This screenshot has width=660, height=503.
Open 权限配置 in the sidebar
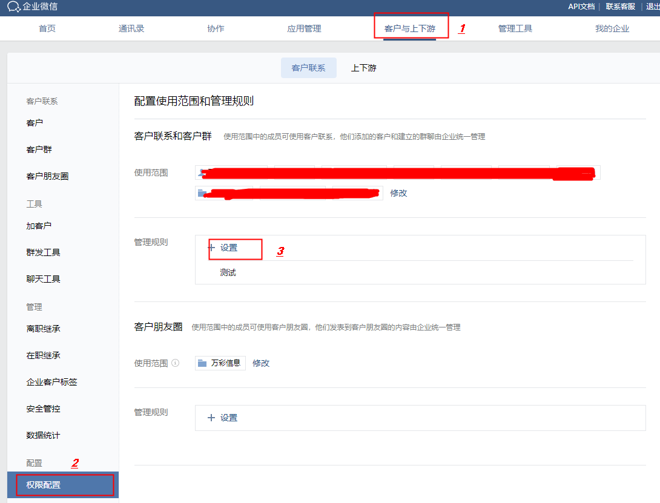pyautogui.click(x=44, y=485)
